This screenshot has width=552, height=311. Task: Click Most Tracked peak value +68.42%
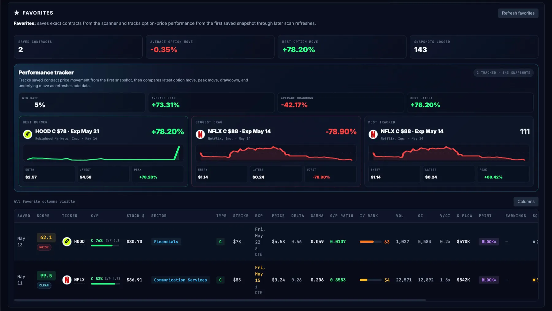point(493,177)
